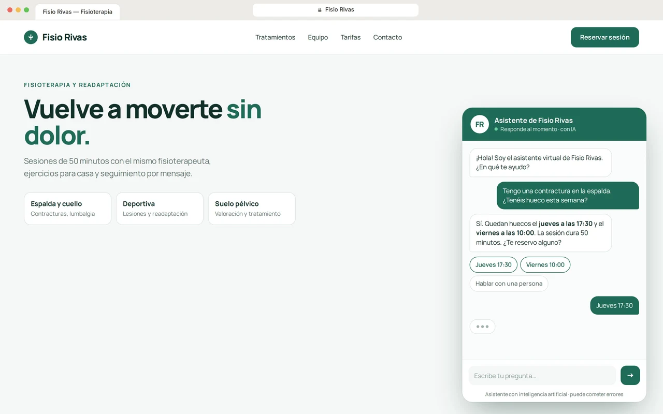
Task: Click the AI disclaimer under chat input
Action: coord(554,394)
